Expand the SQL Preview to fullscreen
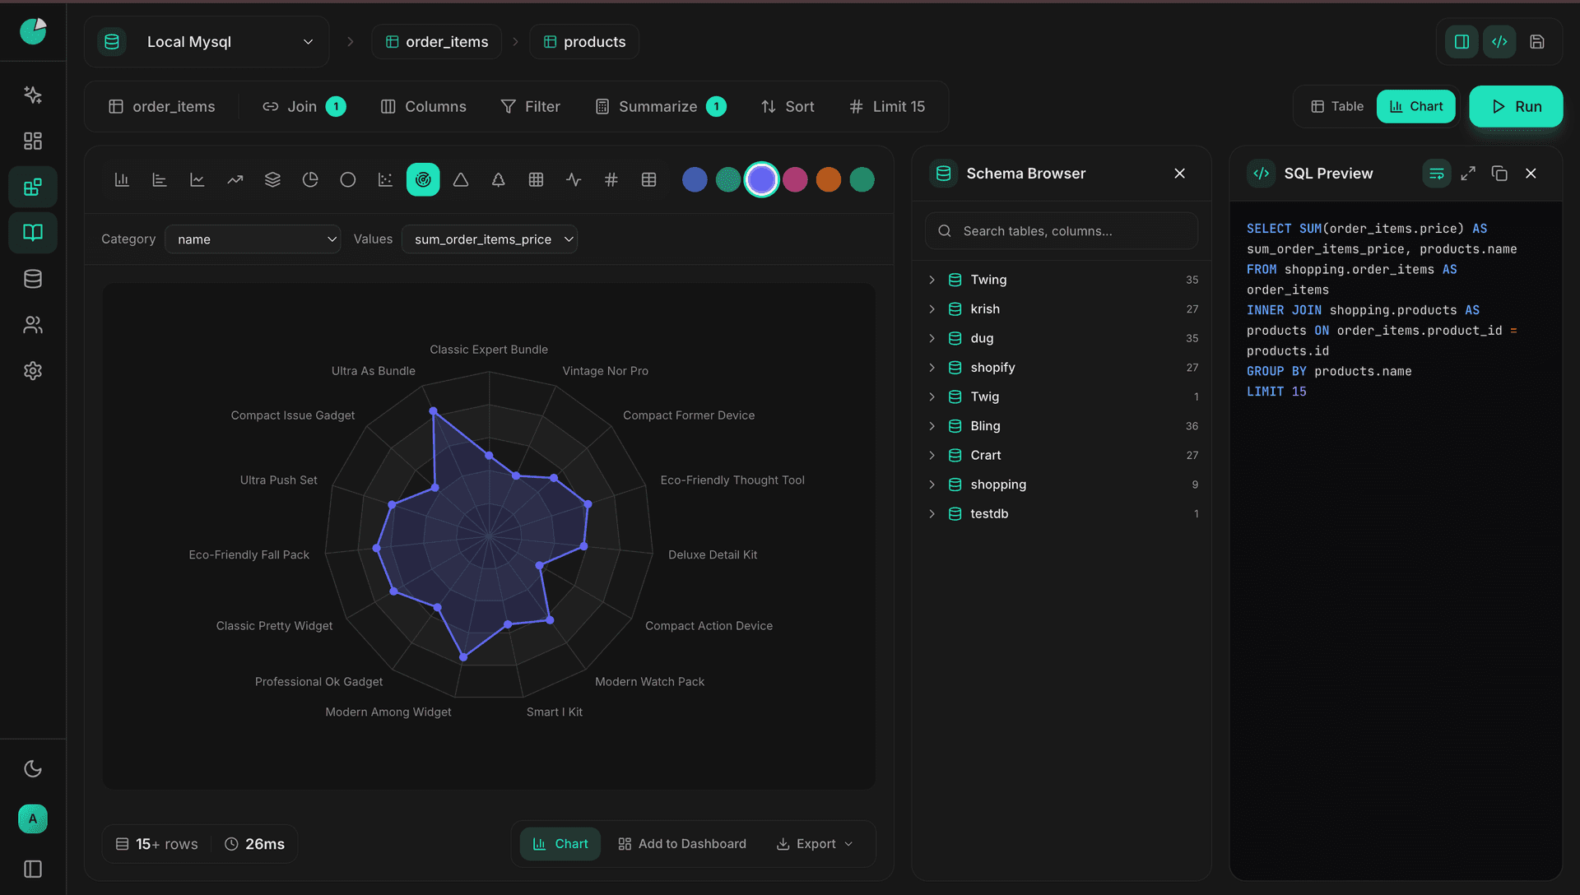 [1467, 173]
